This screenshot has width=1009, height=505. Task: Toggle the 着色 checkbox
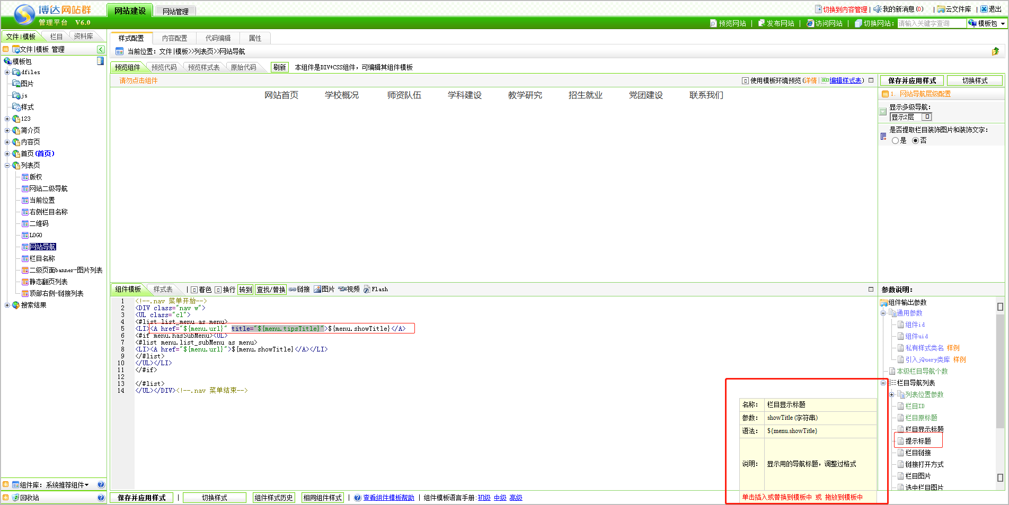[x=194, y=290]
